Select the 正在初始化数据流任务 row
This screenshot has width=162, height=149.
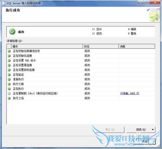point(81,51)
